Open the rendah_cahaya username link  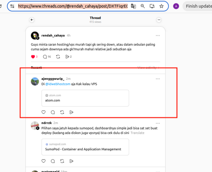[53, 35]
